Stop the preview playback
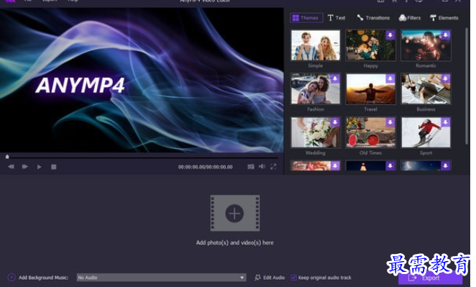Image resolution: width=476 pixels, height=287 pixels. coord(54,167)
